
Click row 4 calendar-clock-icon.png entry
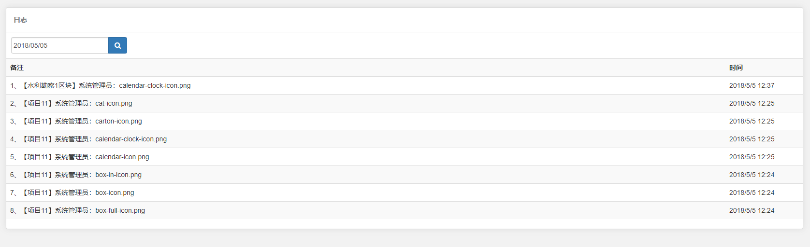[88, 139]
